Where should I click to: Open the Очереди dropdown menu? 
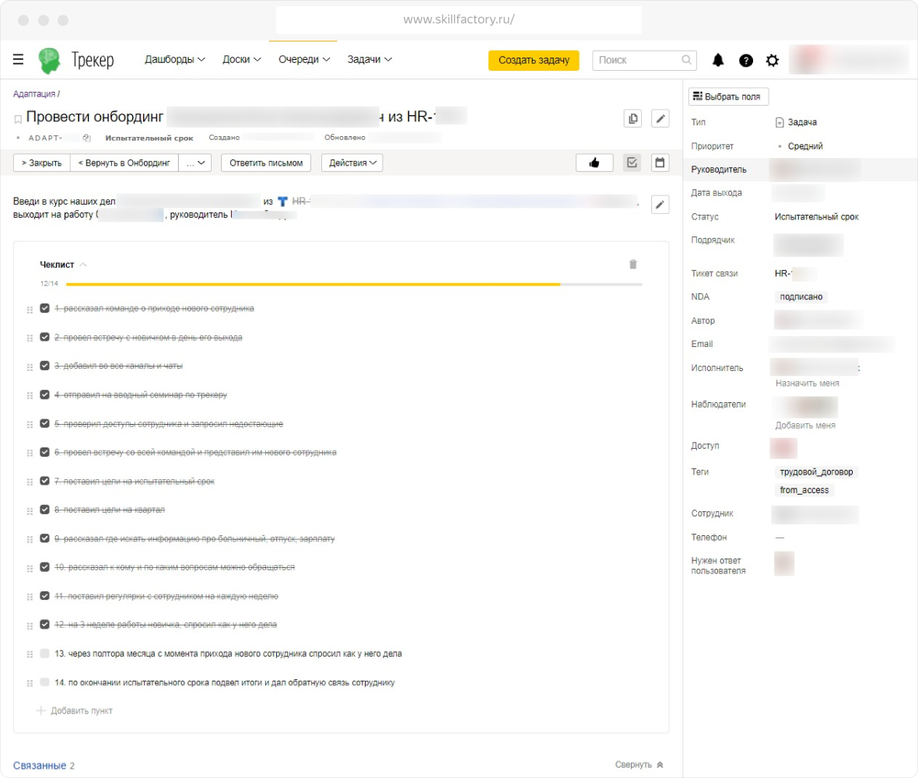pyautogui.click(x=304, y=59)
